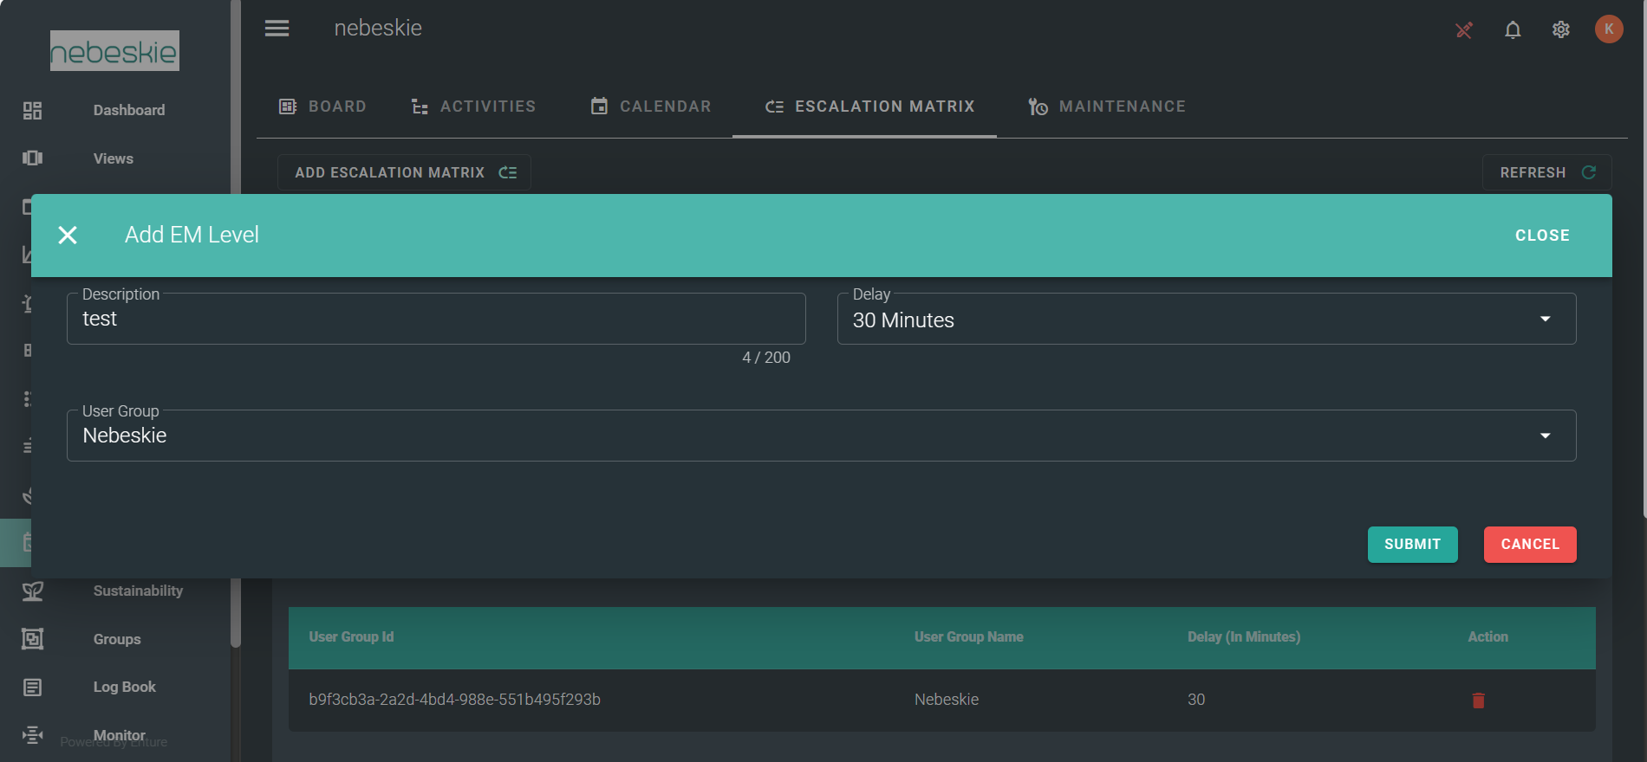This screenshot has width=1647, height=762.
Task: Click the Dashboard sidebar icon
Action: [32, 111]
